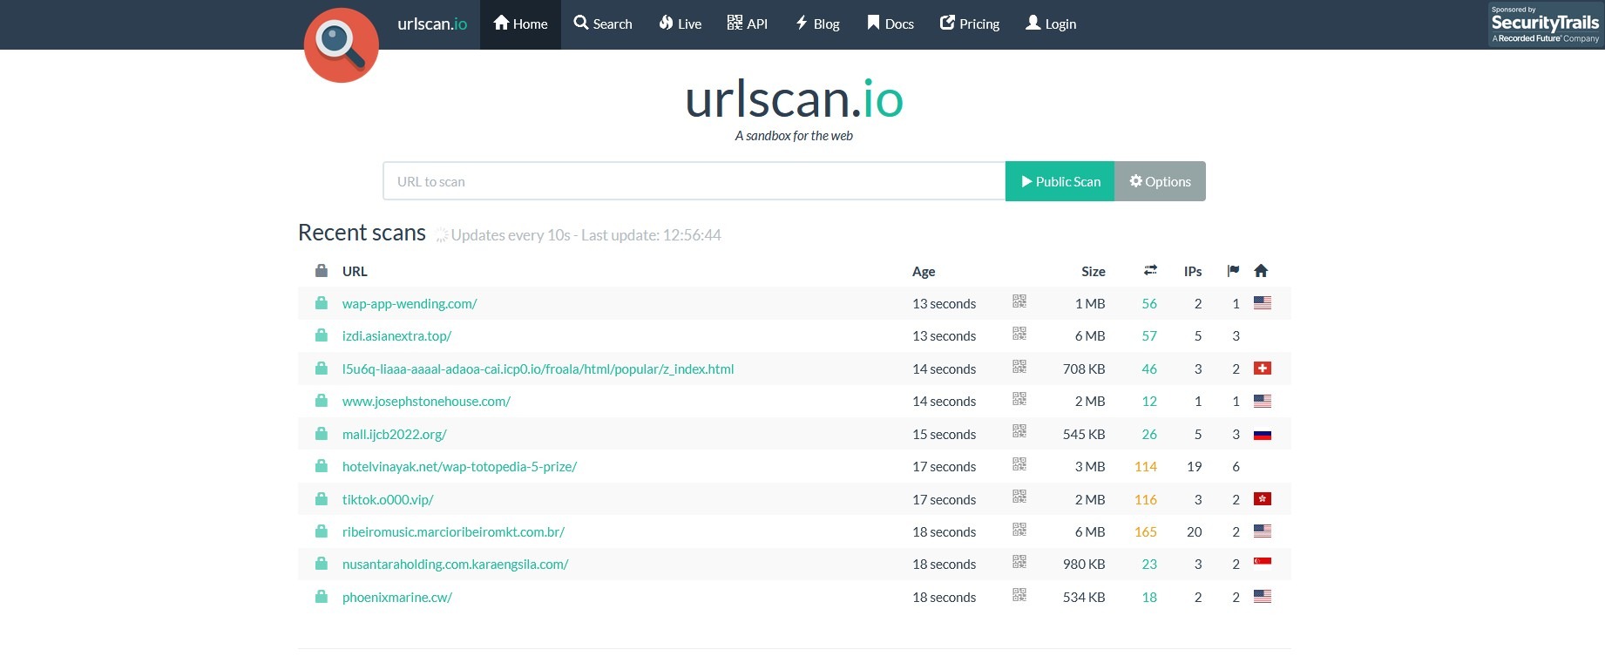
Task: Click the Size column header
Action: click(x=1094, y=271)
